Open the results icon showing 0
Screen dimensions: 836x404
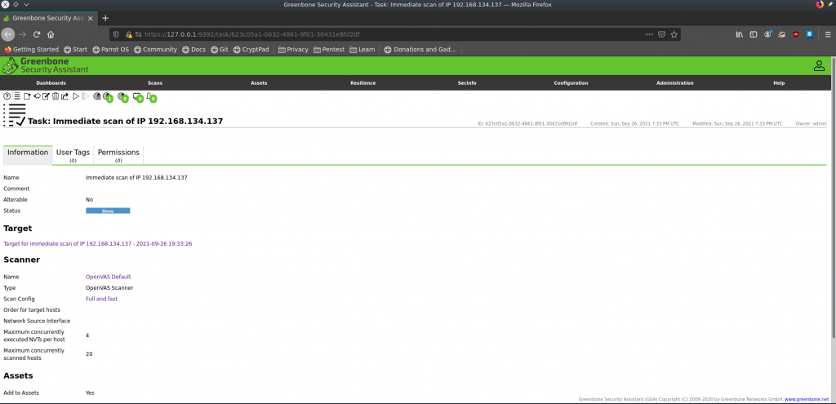point(122,97)
